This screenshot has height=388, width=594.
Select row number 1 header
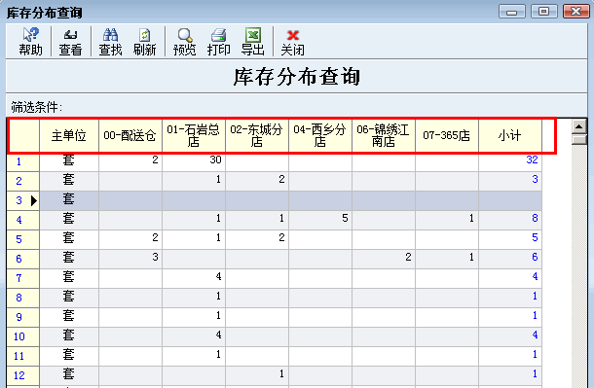[22, 161]
